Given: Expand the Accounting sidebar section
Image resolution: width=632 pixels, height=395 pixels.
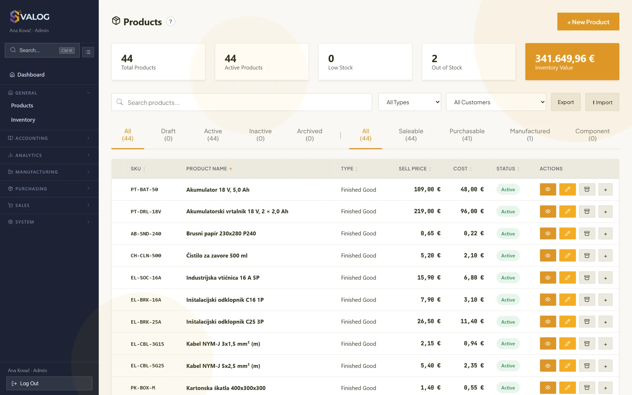Looking at the screenshot, I should [49, 138].
